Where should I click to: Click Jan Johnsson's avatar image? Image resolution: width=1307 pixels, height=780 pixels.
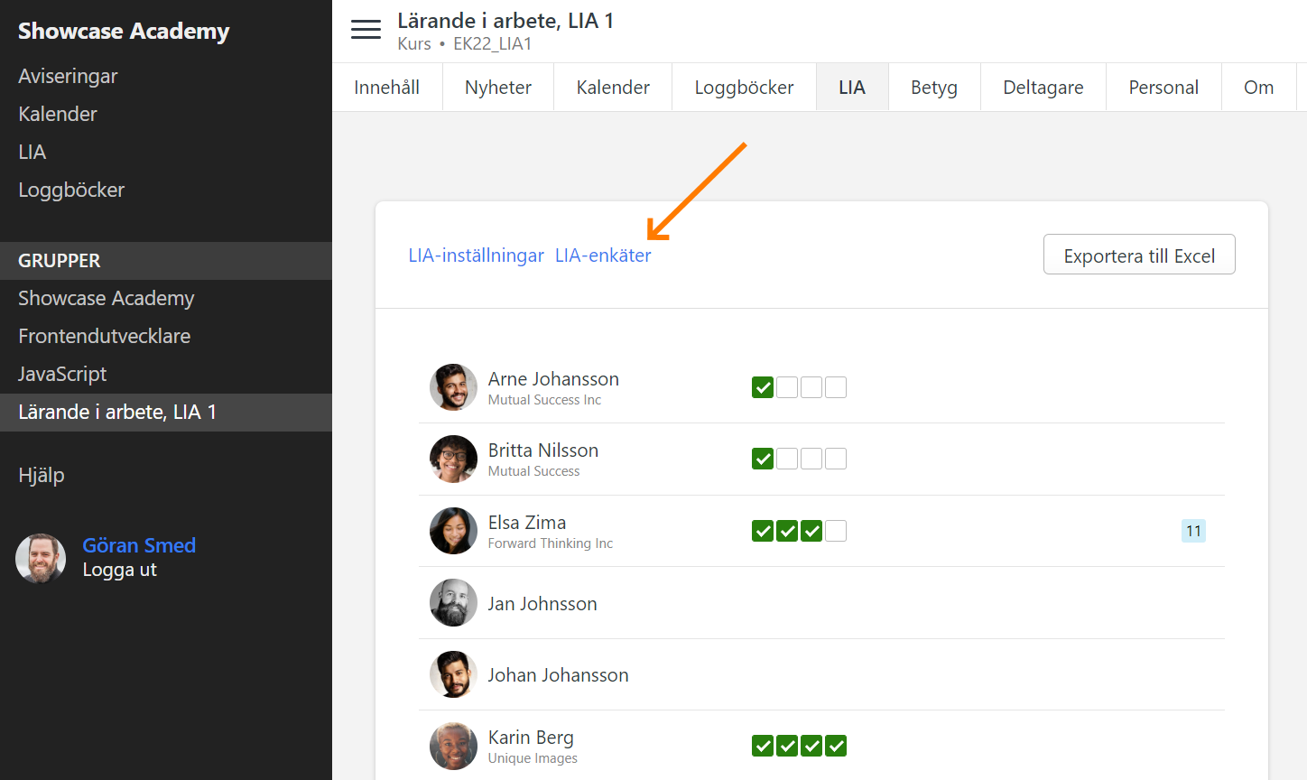coord(453,603)
